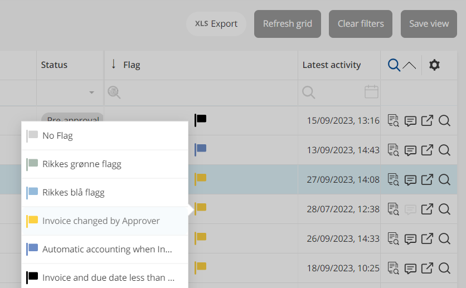Click the XLS Export button

pos(216,24)
